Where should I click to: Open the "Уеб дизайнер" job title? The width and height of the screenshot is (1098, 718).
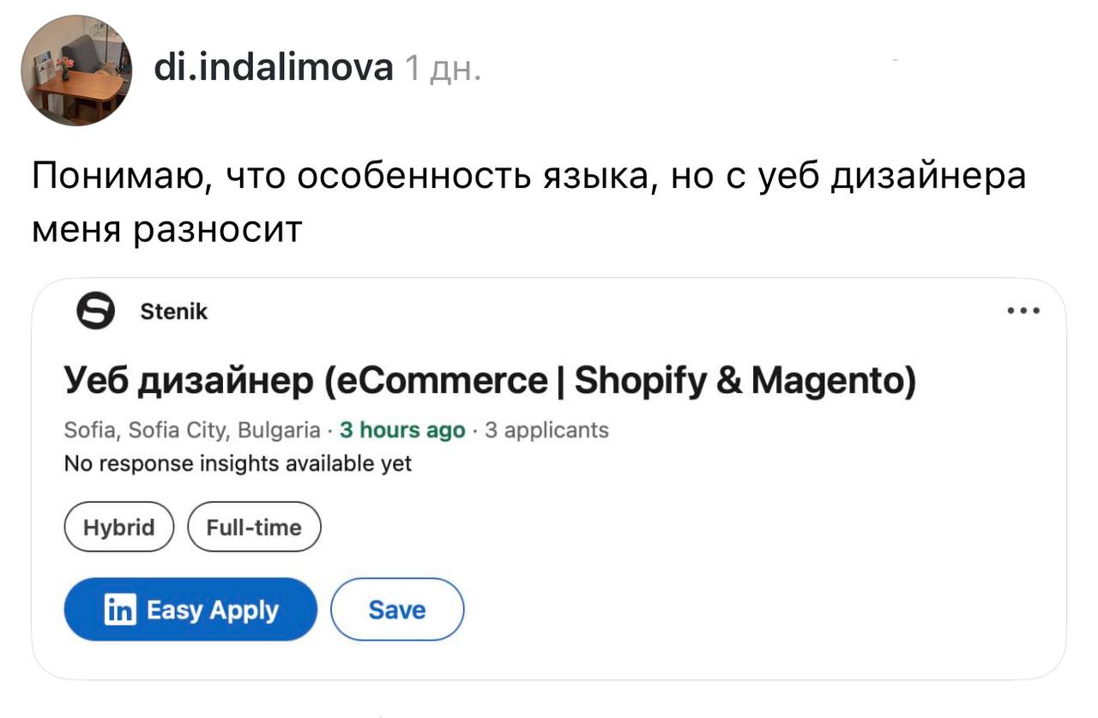[189, 380]
